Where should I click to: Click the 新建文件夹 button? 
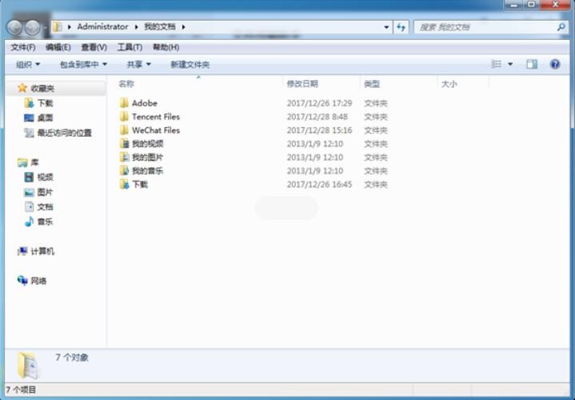point(190,64)
